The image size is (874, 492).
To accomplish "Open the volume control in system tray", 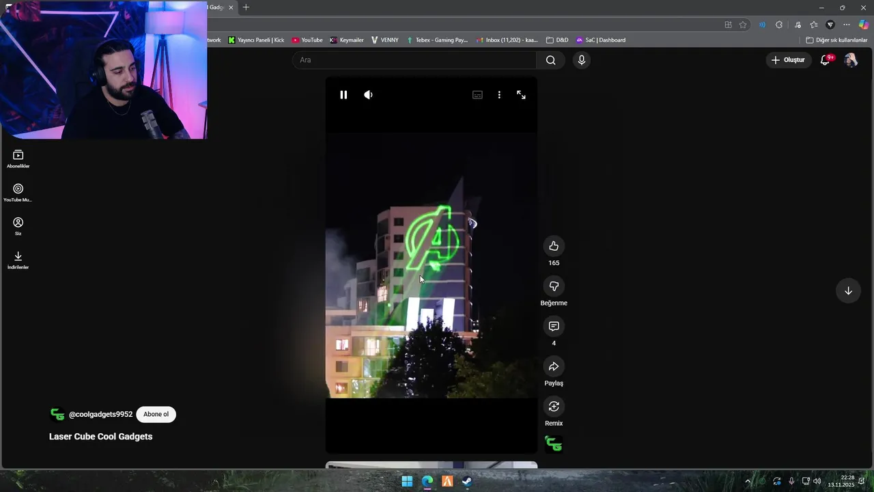I will coord(817,482).
